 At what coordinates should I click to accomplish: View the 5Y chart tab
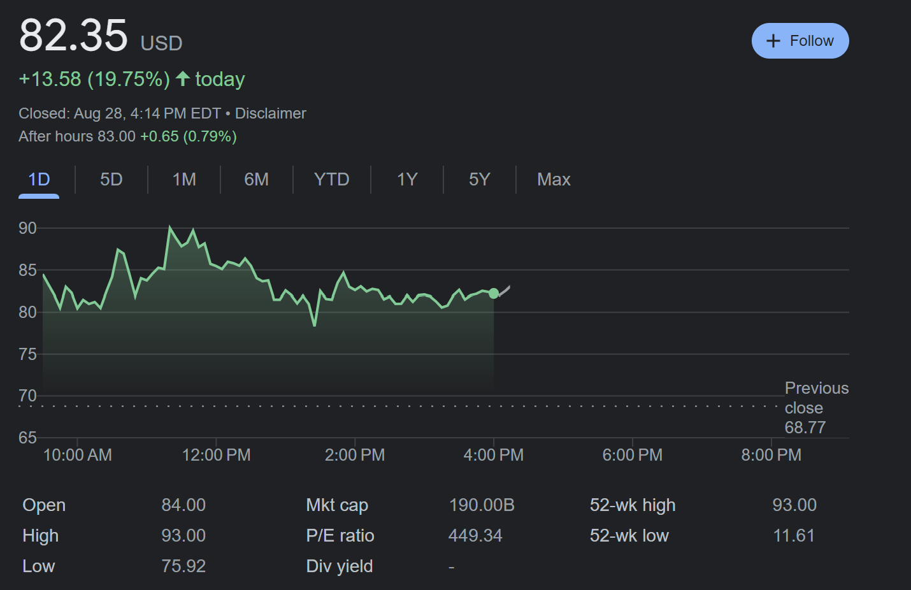(x=479, y=180)
